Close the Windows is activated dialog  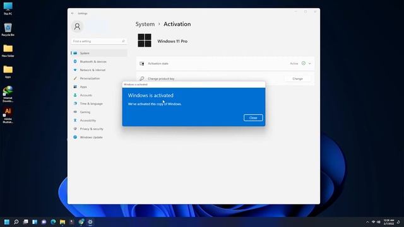253,118
